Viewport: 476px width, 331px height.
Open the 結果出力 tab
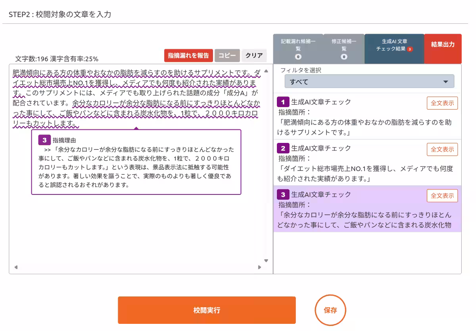tap(442, 49)
